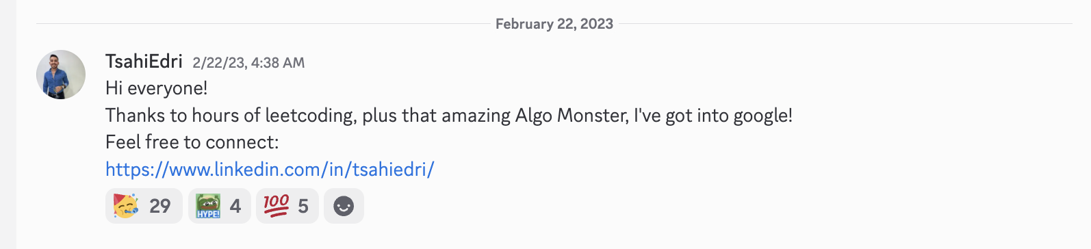Click the TsahiEdri username heading
The height and width of the screenshot is (249, 1091).
(x=144, y=62)
